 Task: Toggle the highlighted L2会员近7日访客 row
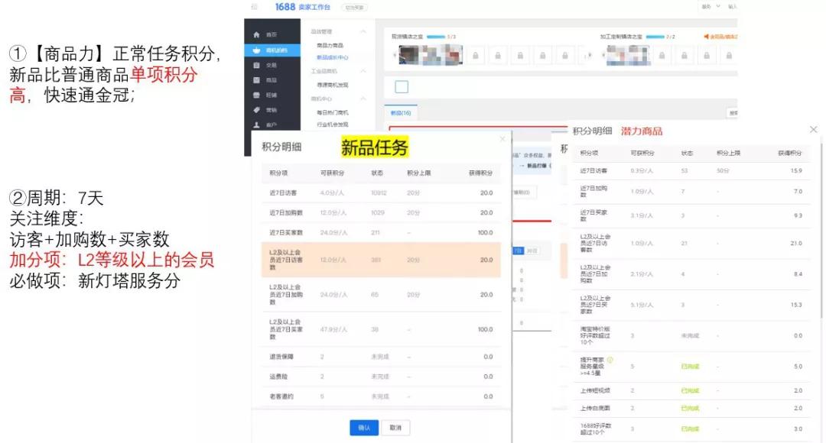pos(379,260)
